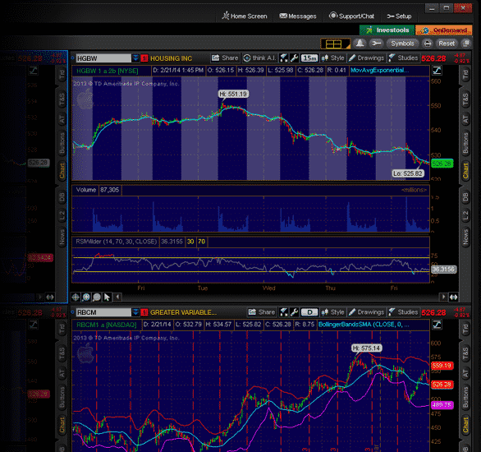This screenshot has width=481, height=452.
Task: Expand the HGBW symbol dropdown arrow
Action: point(135,58)
